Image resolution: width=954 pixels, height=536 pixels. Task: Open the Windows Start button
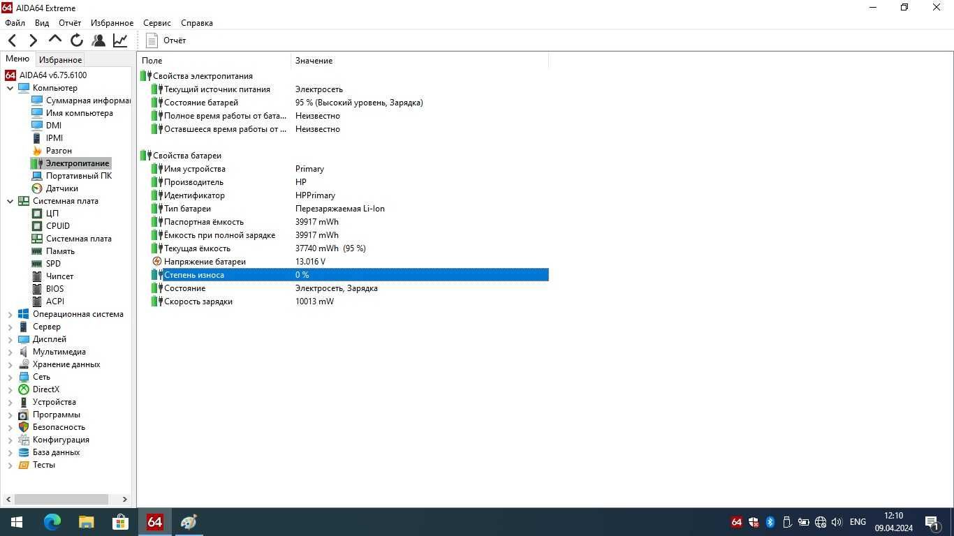click(17, 522)
